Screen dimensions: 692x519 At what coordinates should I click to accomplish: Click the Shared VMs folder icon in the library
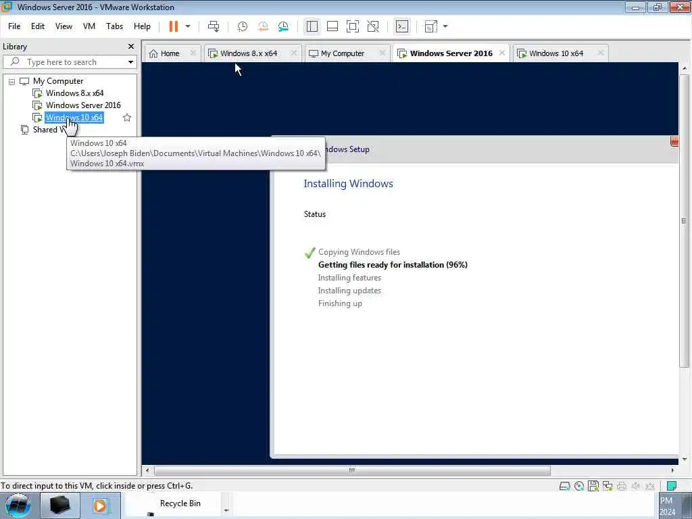(x=25, y=129)
